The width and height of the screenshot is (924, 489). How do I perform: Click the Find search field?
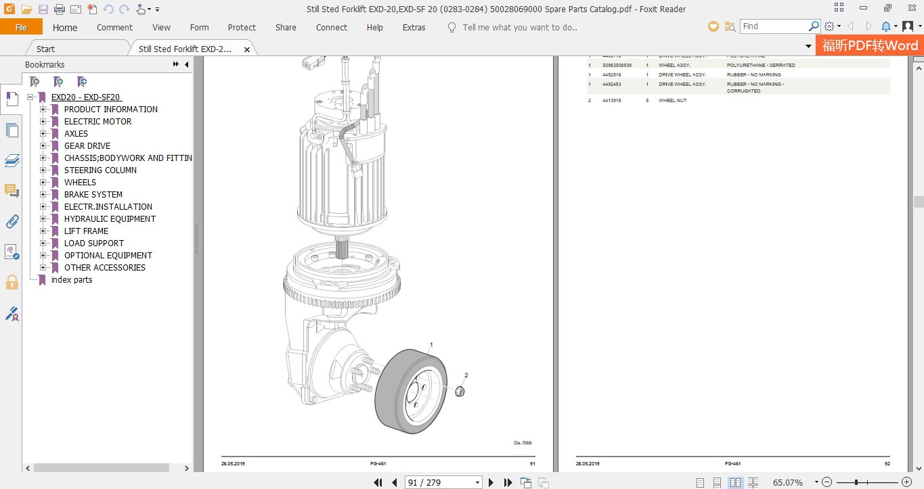(x=774, y=26)
